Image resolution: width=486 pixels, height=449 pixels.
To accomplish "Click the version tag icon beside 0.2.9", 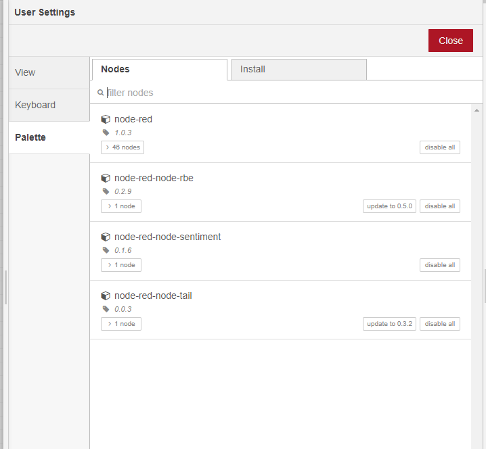I will 106,191.
